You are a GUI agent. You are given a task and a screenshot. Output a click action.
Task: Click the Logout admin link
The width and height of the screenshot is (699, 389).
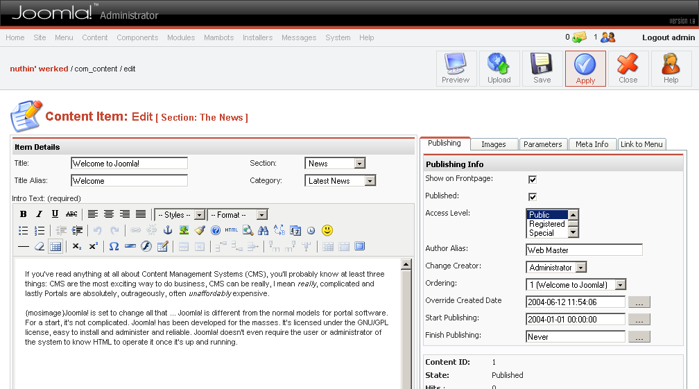click(668, 37)
